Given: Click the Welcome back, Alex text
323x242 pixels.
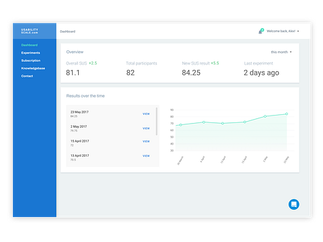Looking at the screenshot, I should (281, 31).
